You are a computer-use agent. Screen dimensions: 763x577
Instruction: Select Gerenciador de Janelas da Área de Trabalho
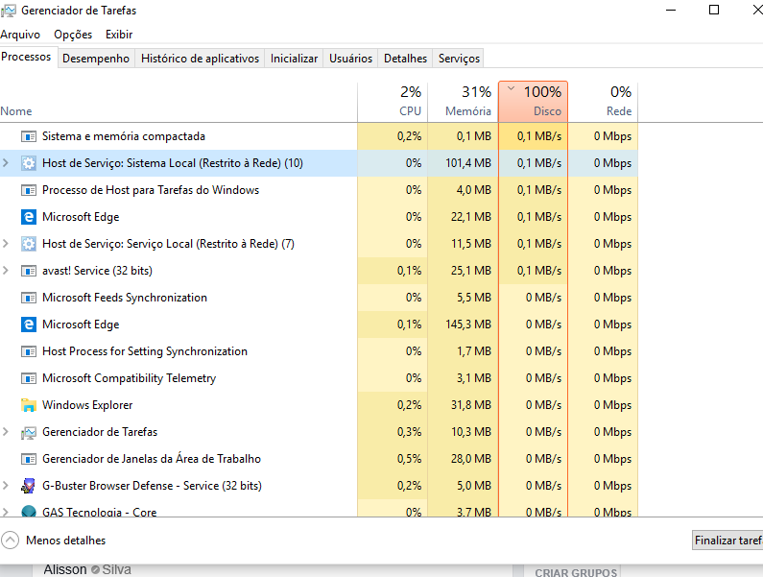point(319,459)
